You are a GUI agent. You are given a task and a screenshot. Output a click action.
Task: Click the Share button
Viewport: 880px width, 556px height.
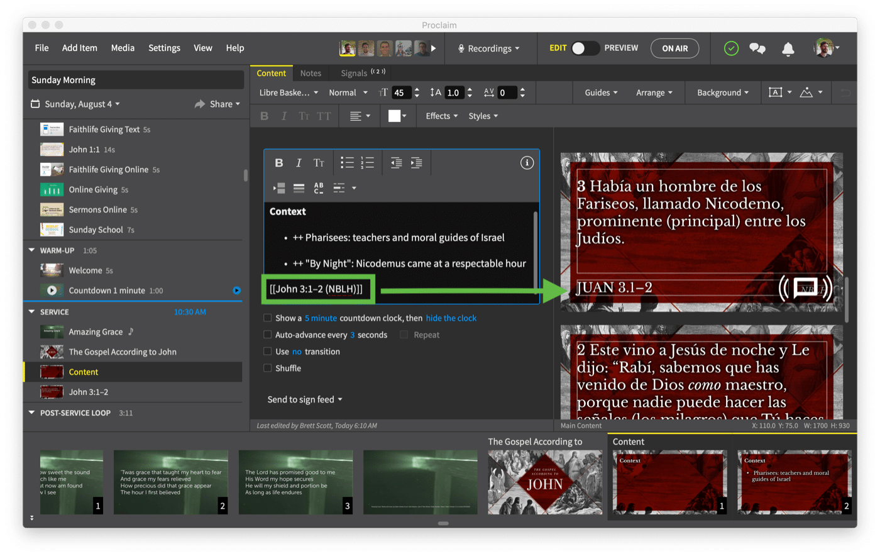pyautogui.click(x=217, y=104)
